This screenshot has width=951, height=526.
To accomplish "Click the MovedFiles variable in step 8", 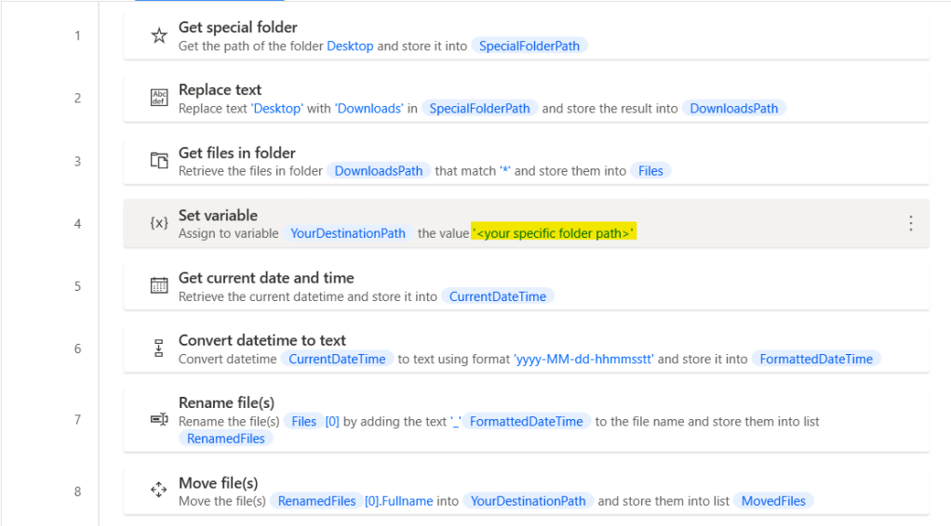I will (773, 501).
